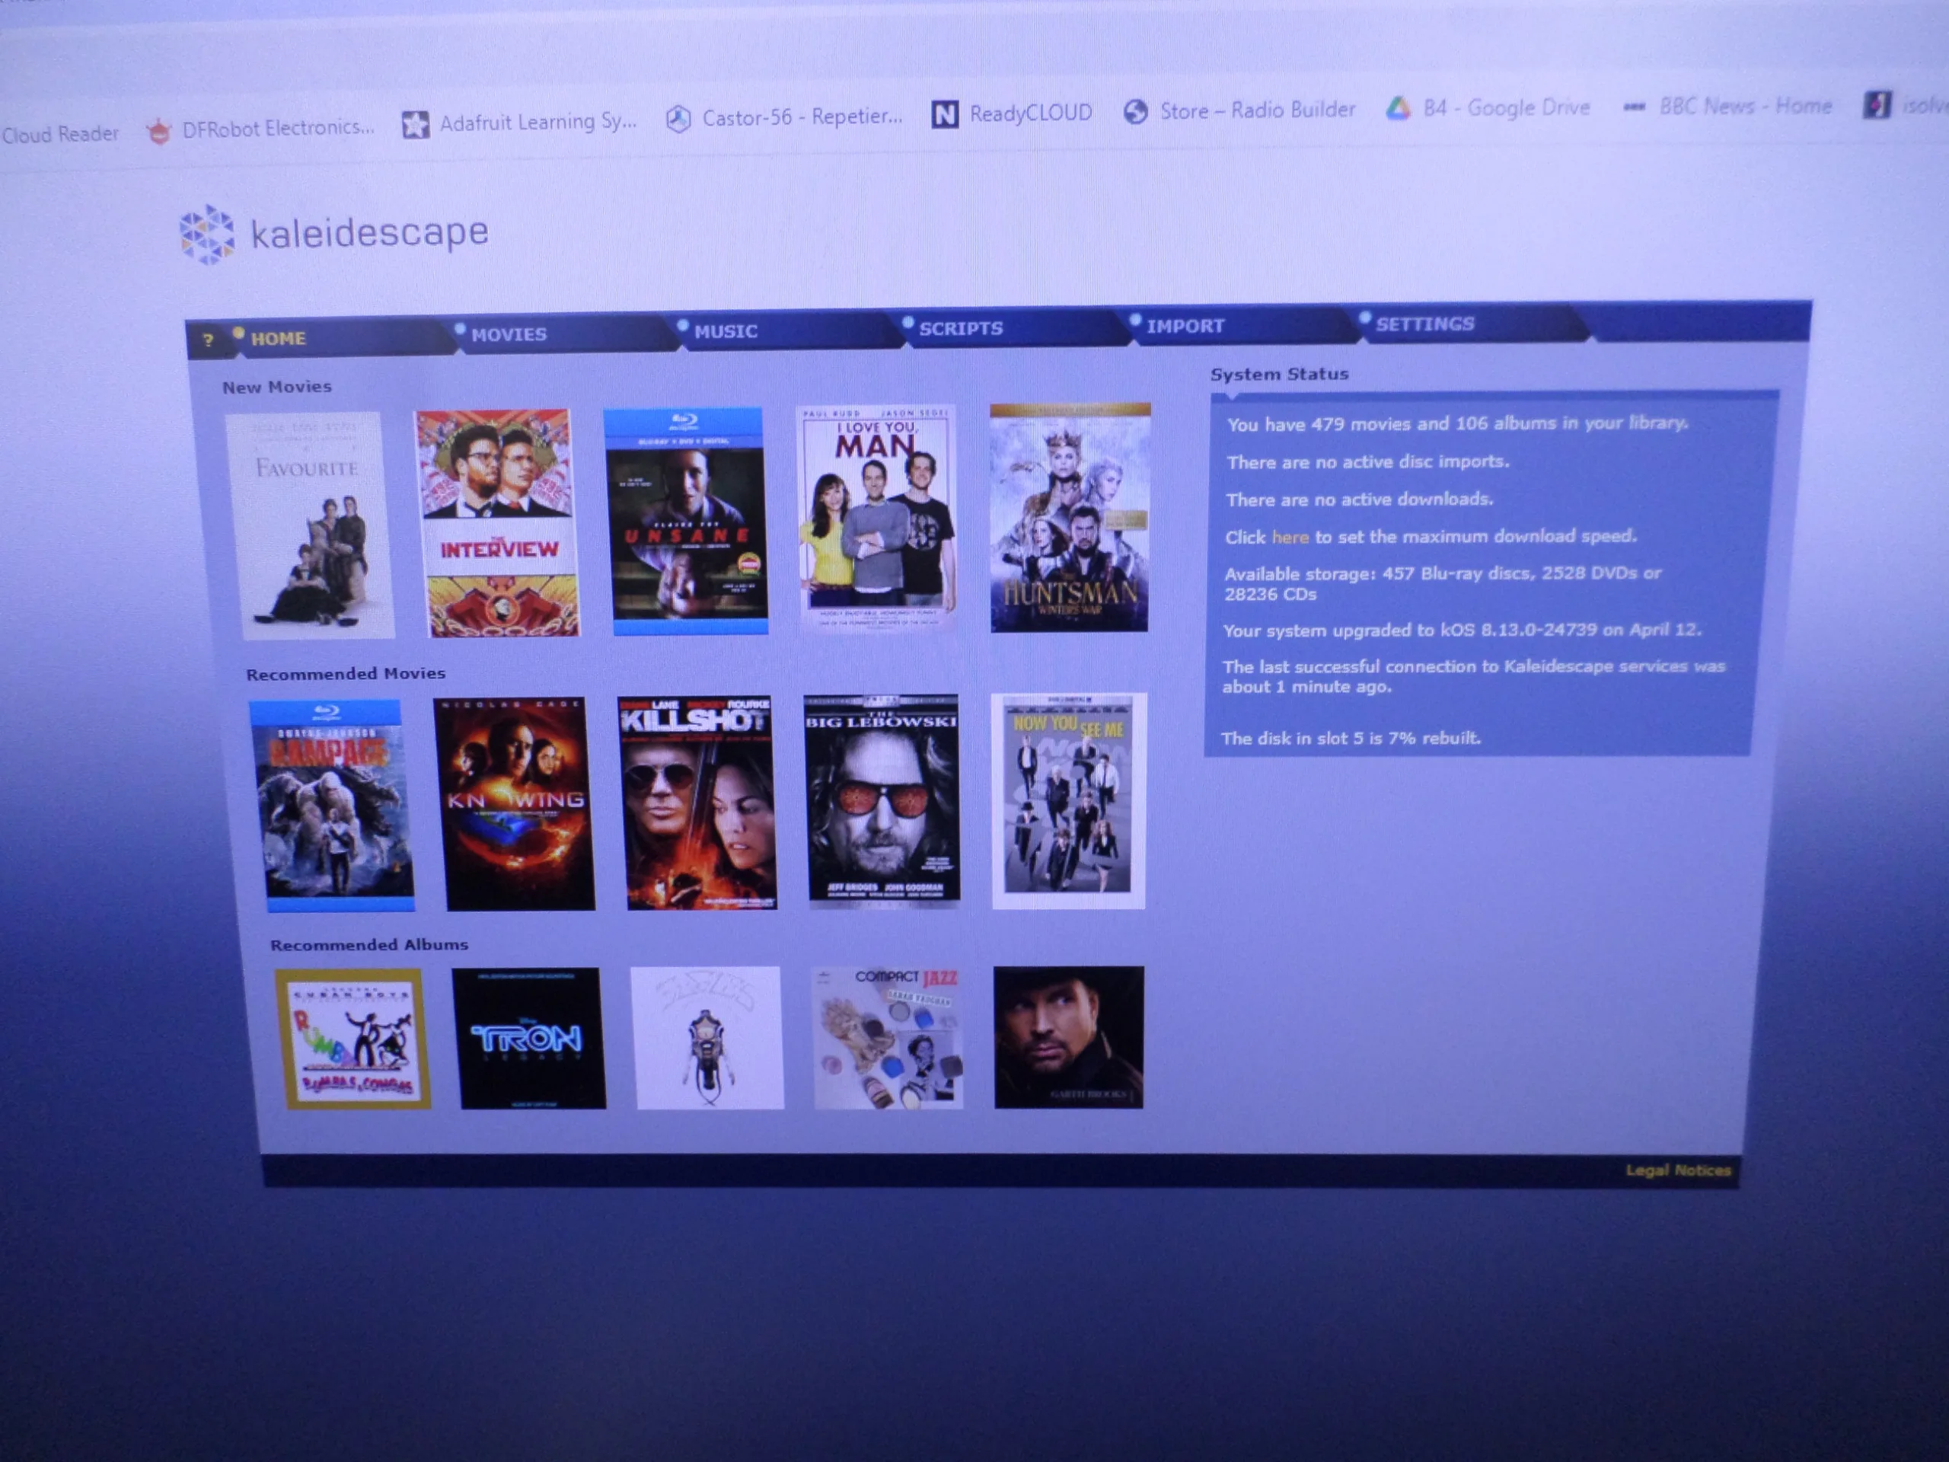Image resolution: width=1949 pixels, height=1462 pixels.
Task: Open the DFRobot Electronics bookmark
Action: coord(261,129)
